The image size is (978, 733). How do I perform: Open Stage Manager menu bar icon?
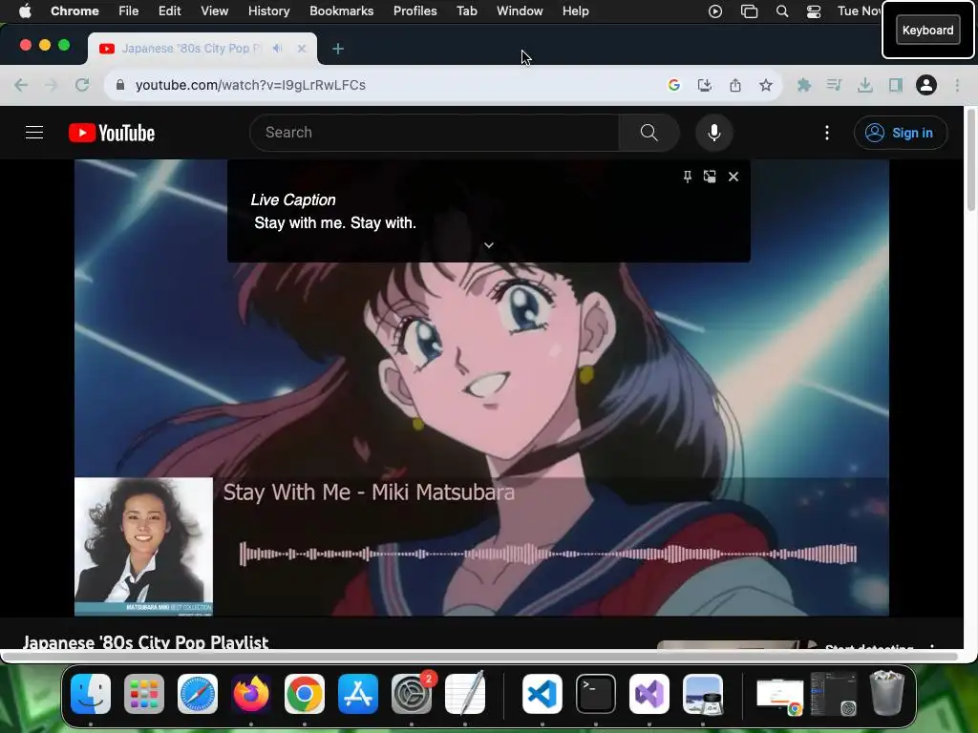click(749, 11)
